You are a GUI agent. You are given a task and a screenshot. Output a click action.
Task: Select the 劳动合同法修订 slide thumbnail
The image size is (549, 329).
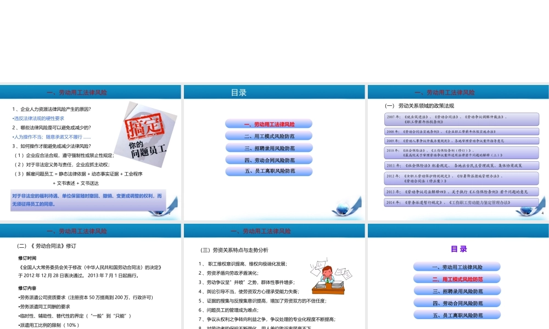(91, 274)
